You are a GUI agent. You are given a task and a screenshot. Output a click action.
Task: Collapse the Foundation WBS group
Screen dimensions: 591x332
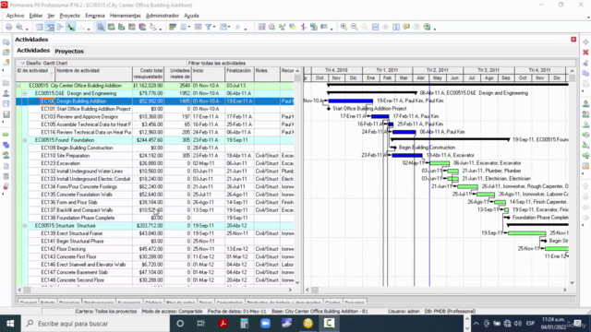(25, 140)
